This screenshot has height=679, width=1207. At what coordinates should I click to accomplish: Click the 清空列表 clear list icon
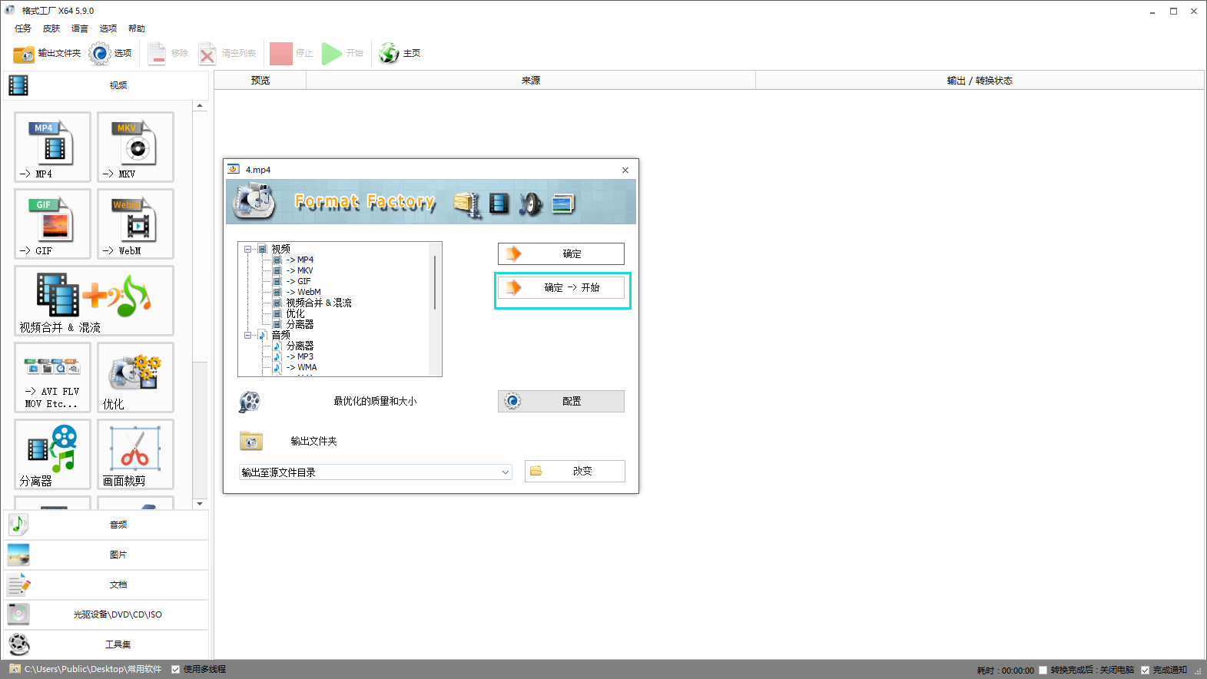[207, 53]
